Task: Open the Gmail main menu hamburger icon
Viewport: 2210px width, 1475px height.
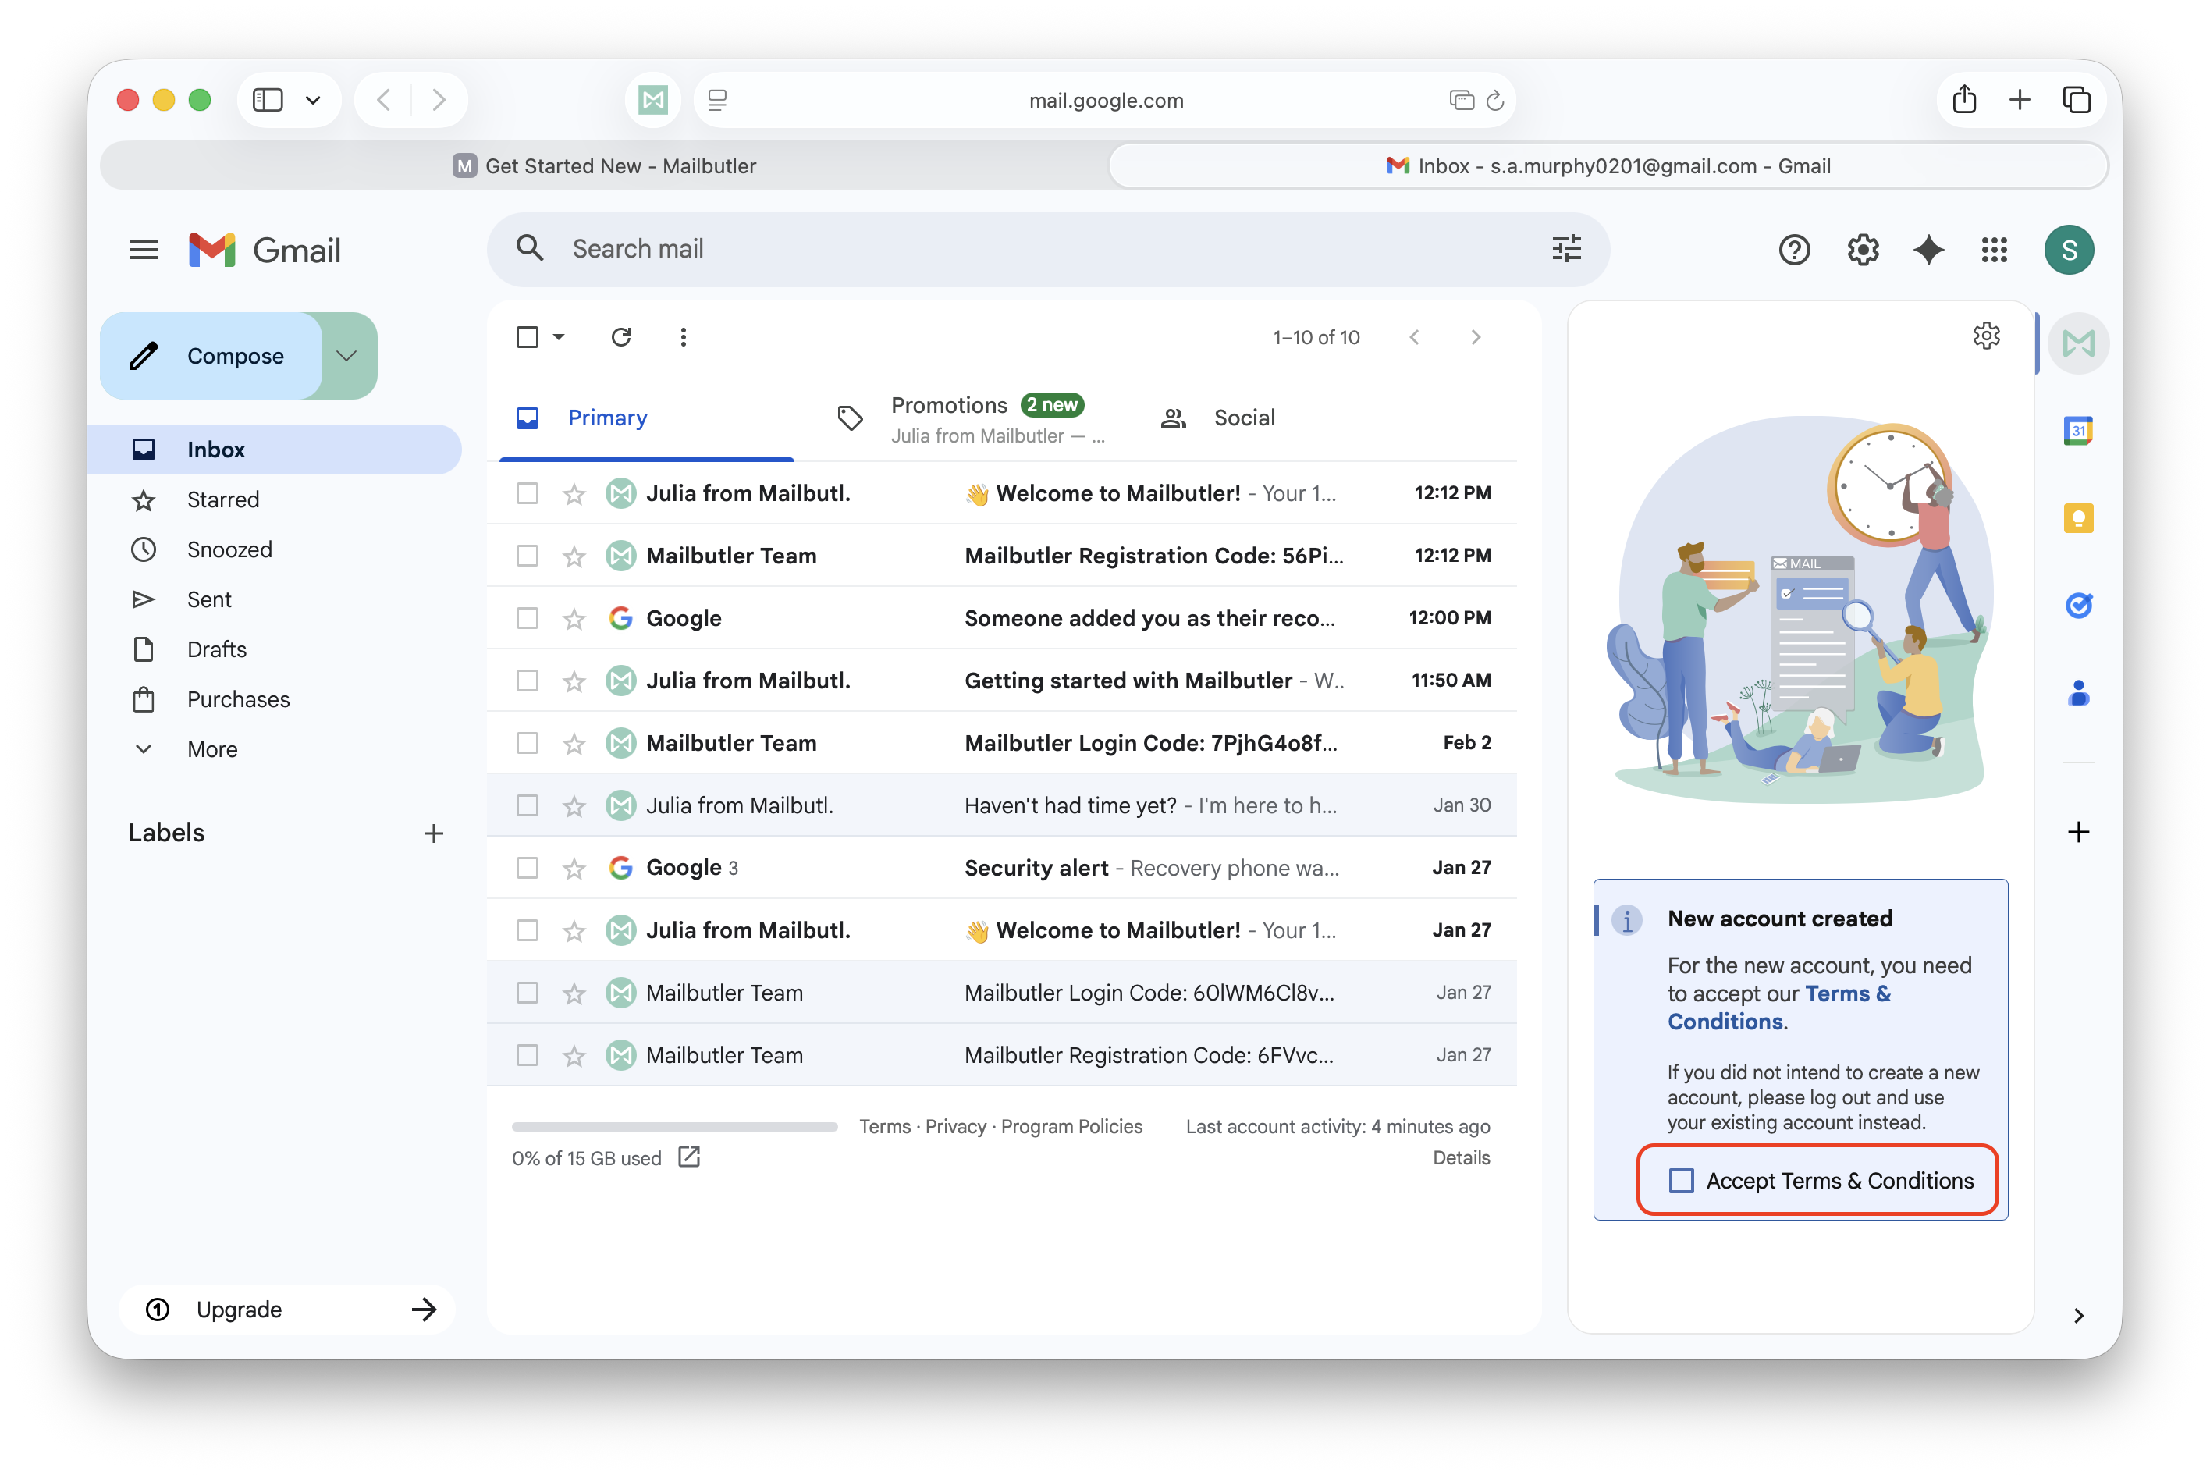Action: point(143,249)
